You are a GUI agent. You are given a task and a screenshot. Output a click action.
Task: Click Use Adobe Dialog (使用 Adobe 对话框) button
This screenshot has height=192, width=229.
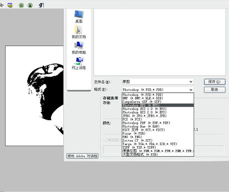(x=82, y=156)
